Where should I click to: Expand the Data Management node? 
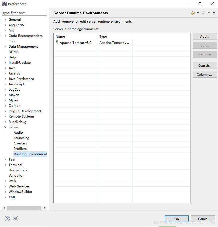(5, 47)
